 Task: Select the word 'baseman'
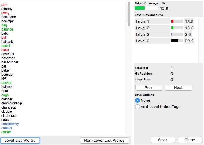(x=8, y=58)
